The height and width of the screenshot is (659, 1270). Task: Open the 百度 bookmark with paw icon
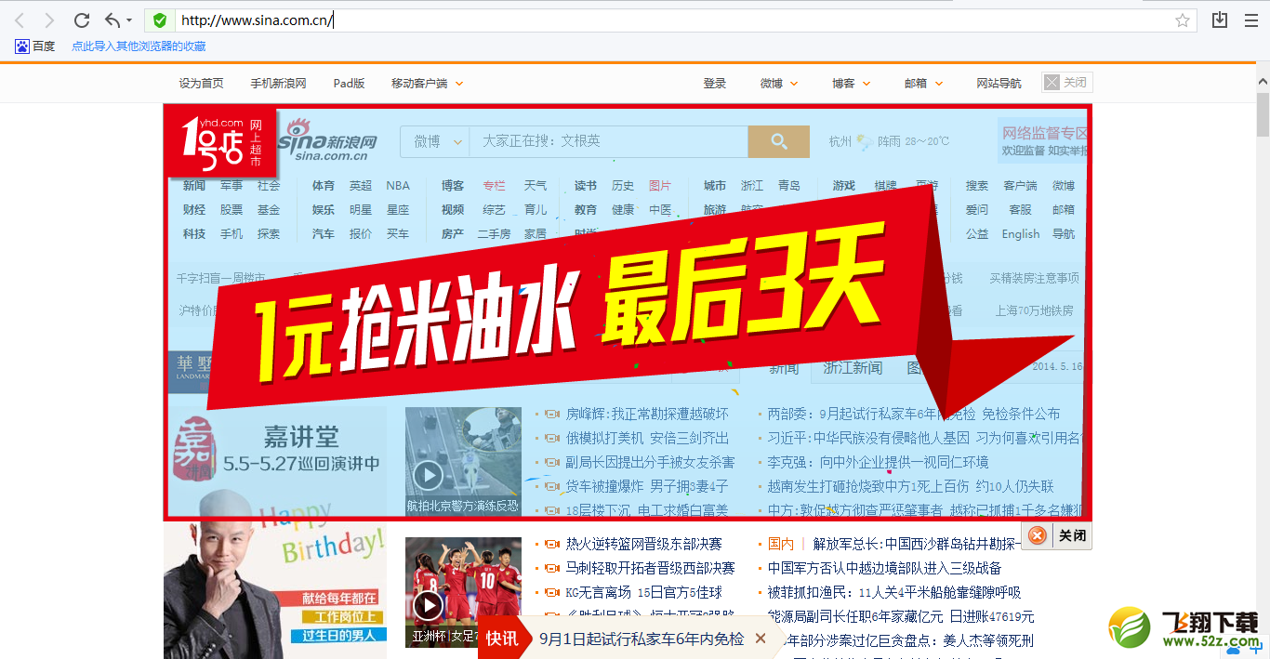pyautogui.click(x=35, y=46)
